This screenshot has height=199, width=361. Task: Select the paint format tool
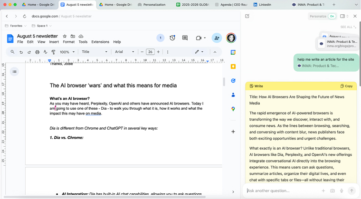coord(53,52)
